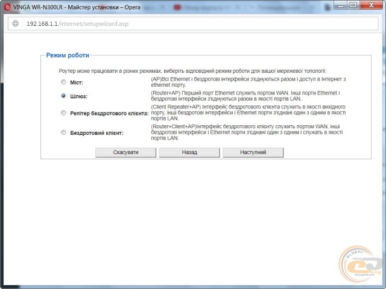Click the Репітер бездротового клієнта: label

click(x=109, y=113)
